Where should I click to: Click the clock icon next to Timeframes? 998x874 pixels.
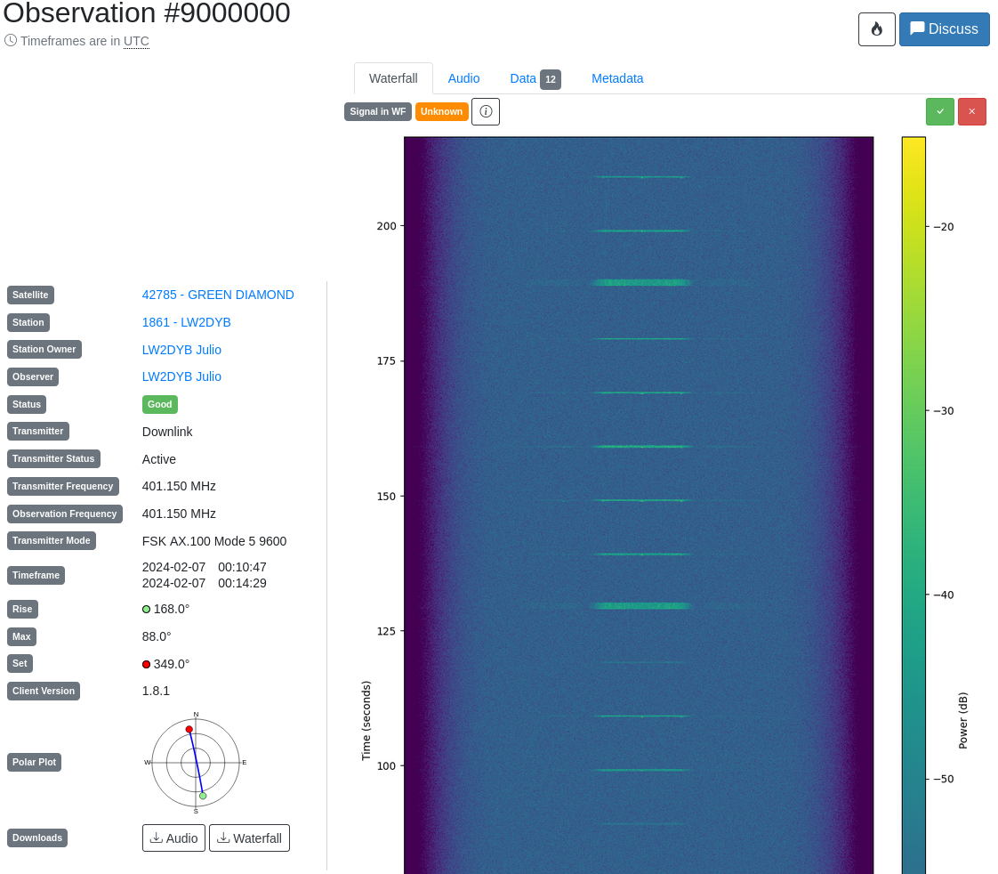(x=9, y=40)
